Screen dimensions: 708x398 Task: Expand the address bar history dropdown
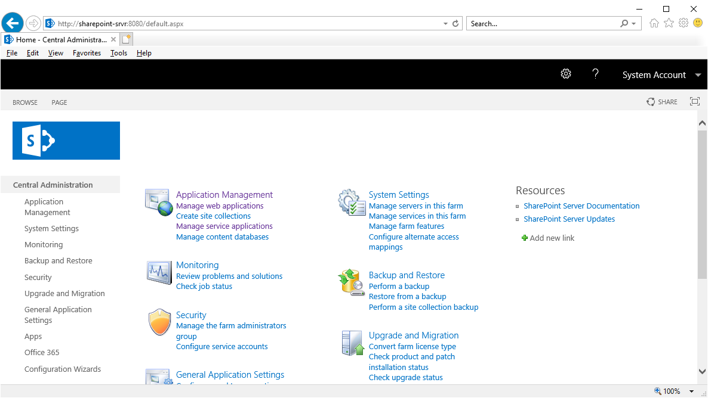[444, 23]
